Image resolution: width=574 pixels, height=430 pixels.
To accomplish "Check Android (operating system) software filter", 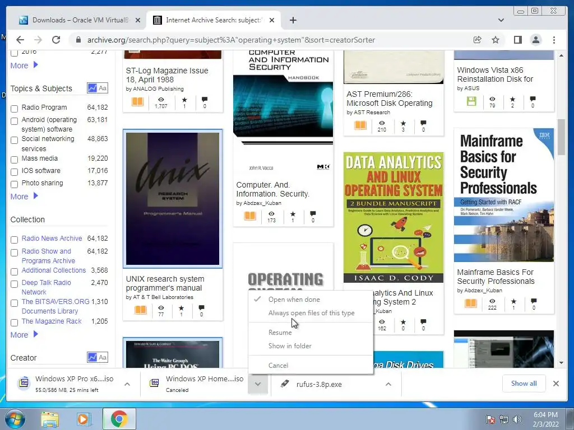I will [x=14, y=121].
